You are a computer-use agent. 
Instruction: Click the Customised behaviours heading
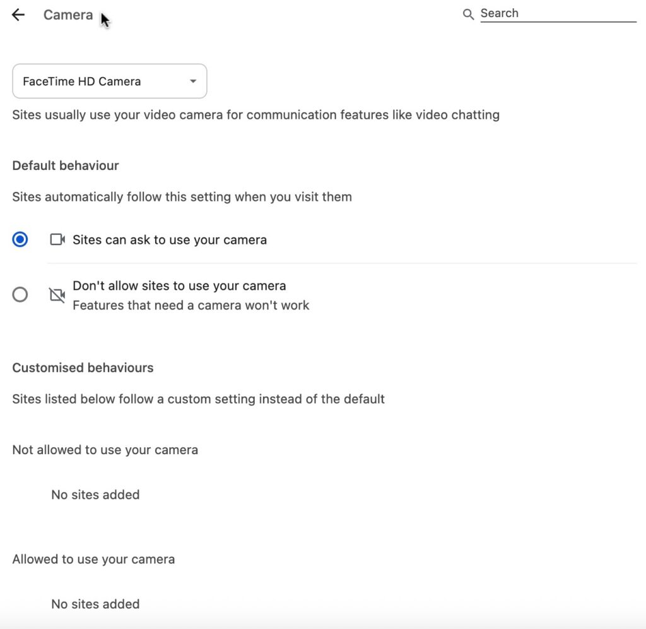(x=83, y=368)
